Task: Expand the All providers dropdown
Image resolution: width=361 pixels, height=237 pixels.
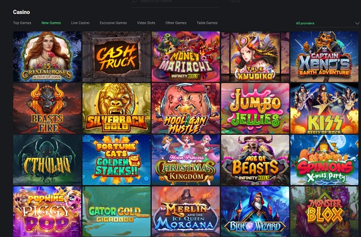Action: [x=327, y=23]
